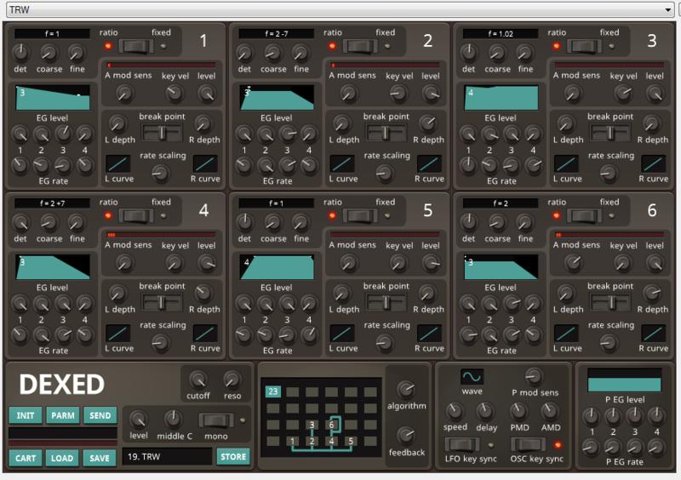681x480 pixels.
Task: Click P EG level 1 knob
Action: tap(591, 415)
